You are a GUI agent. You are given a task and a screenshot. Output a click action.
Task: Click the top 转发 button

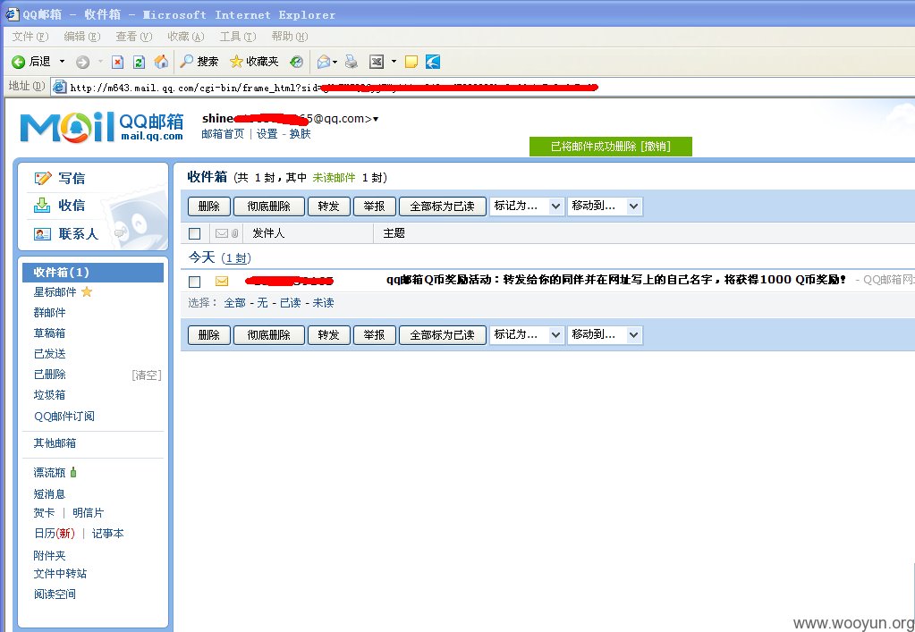click(x=328, y=206)
